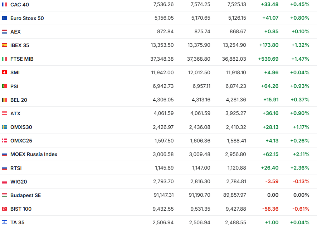317x226 pixels.
Task: Click the France flag icon beside CAC 40
Action: click(x=4, y=5)
